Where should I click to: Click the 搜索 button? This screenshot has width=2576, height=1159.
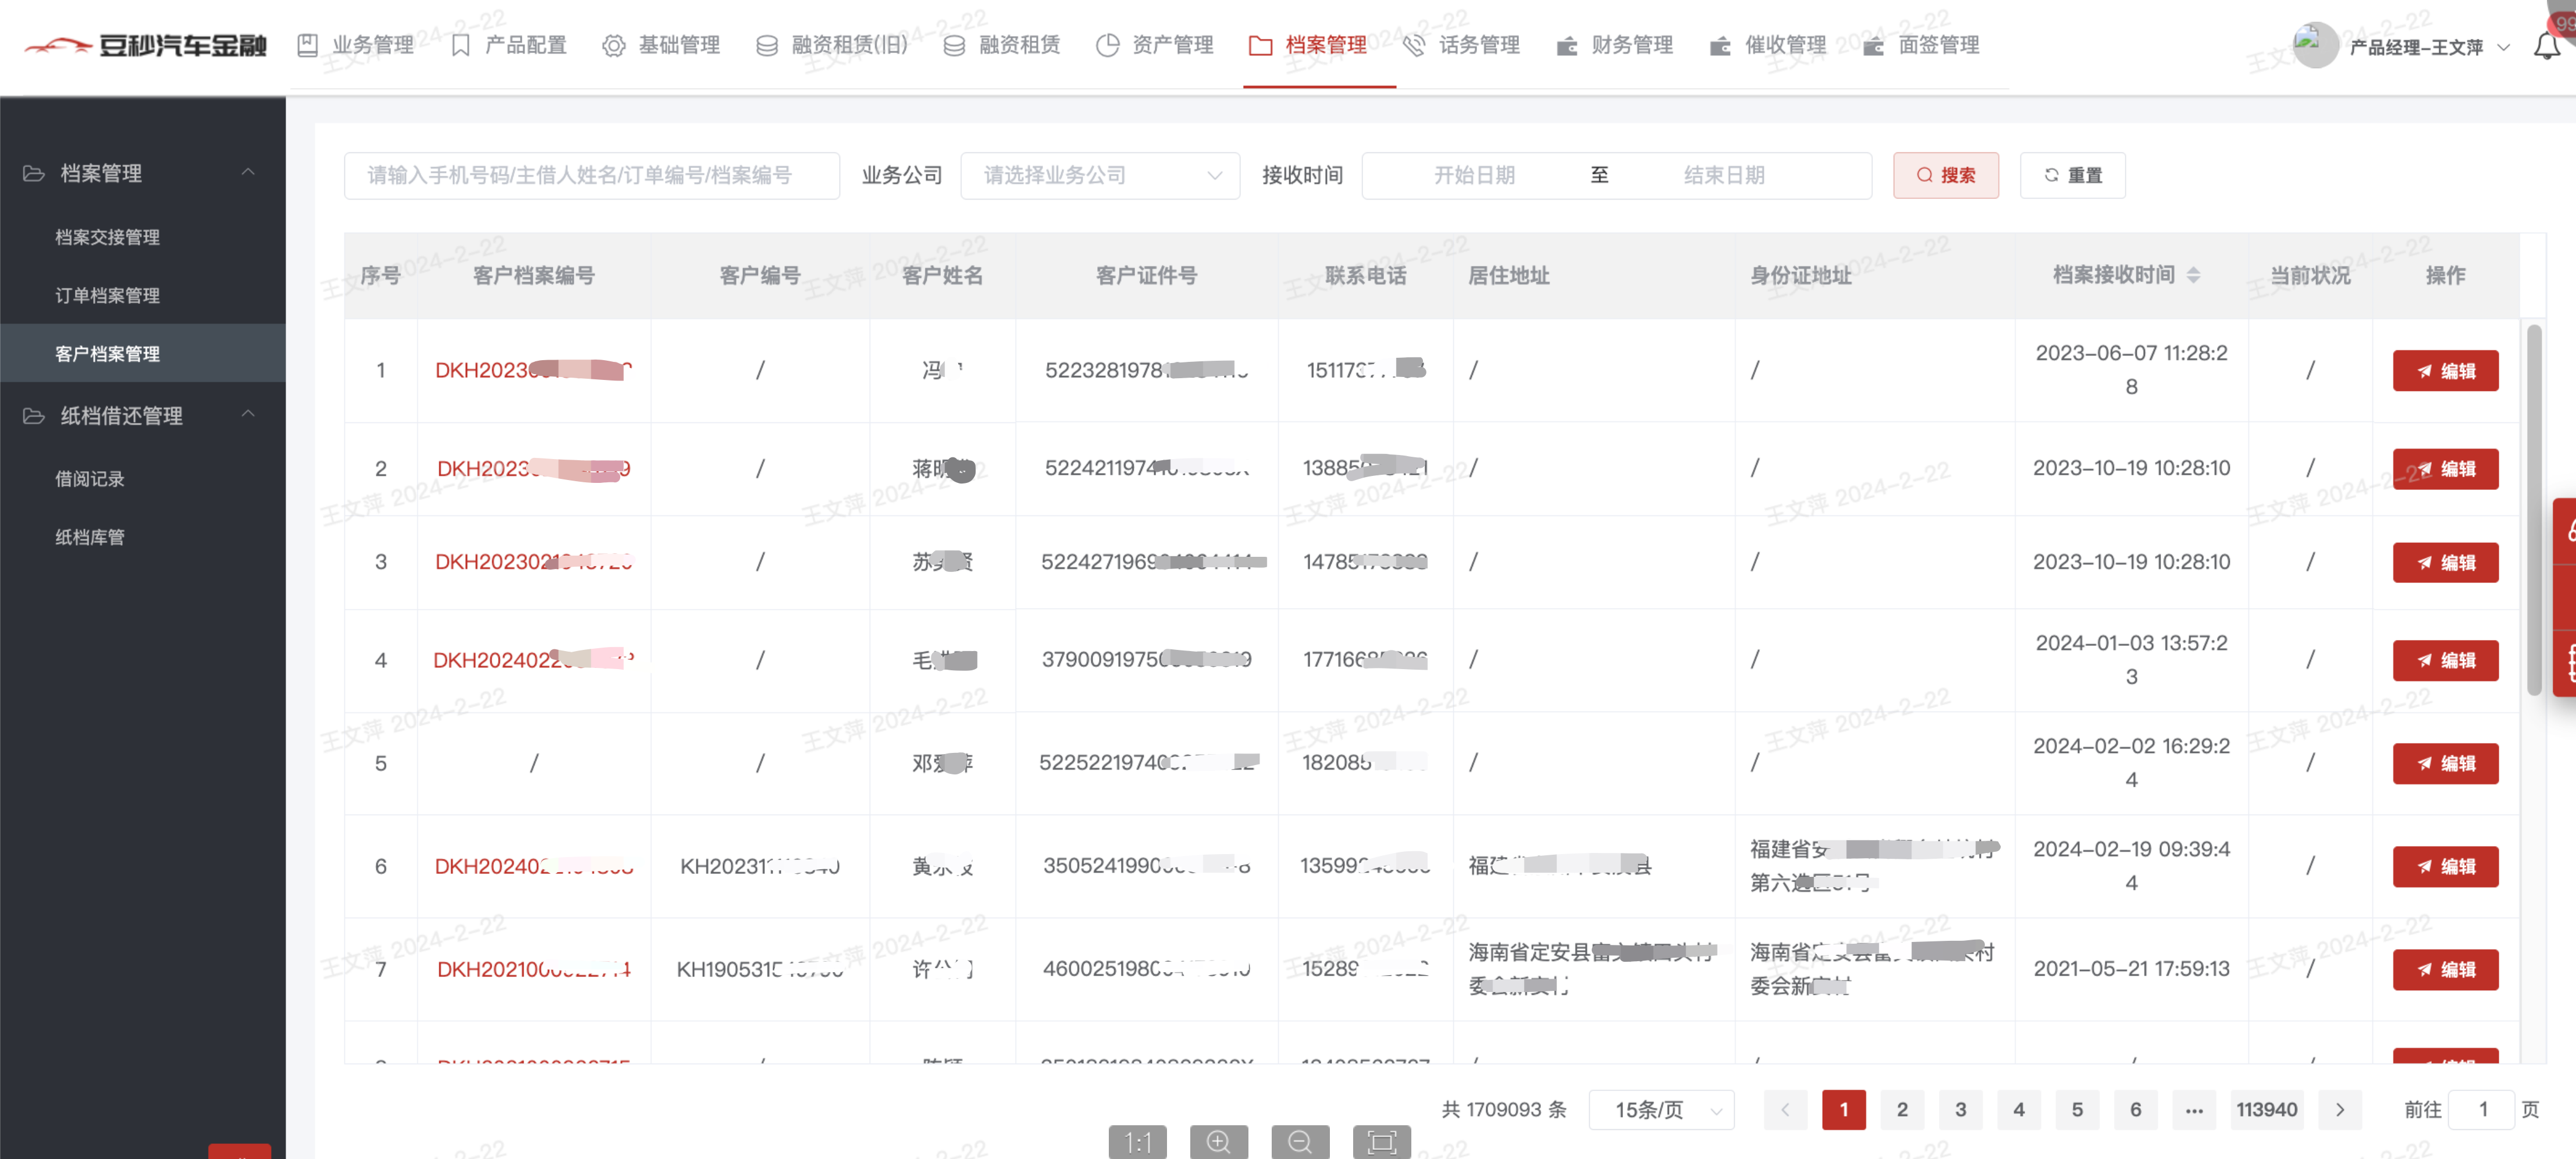click(1945, 175)
